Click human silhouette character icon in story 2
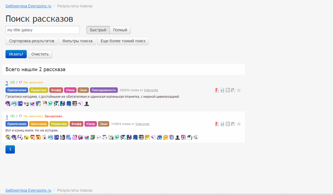Image resolution: width=333 pixels, height=195 pixels. (87, 104)
